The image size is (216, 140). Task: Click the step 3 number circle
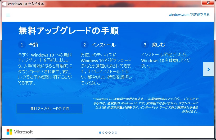(x=145, y=45)
